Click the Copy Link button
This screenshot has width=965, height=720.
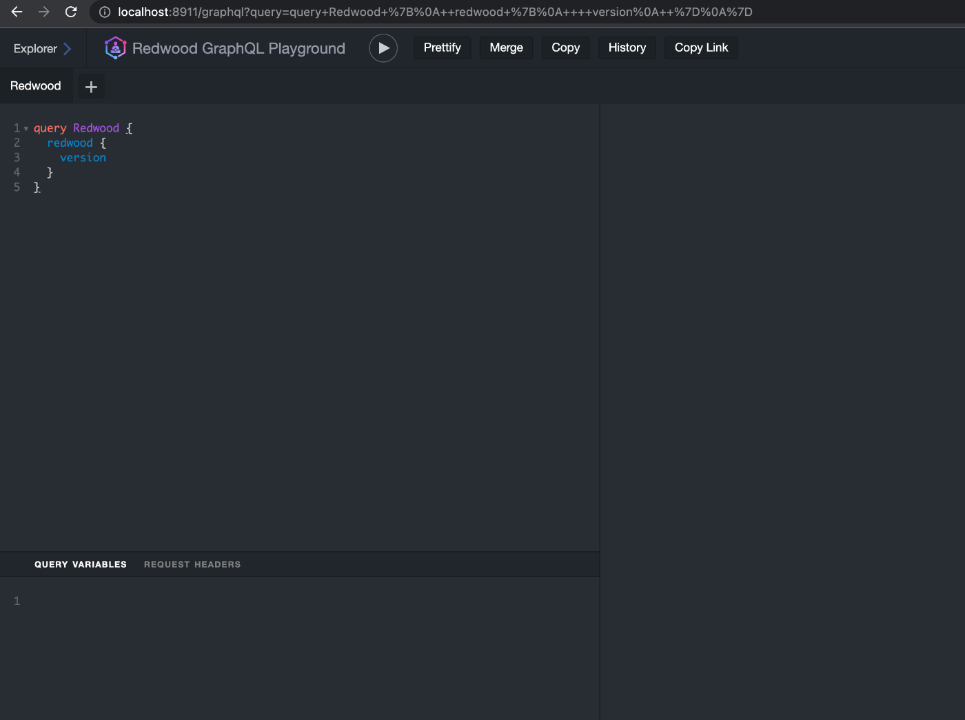pos(701,48)
